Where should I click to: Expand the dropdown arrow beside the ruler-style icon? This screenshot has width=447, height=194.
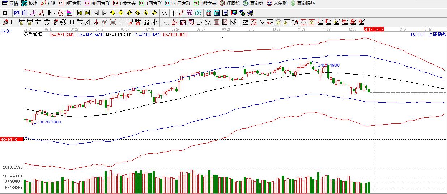coord(54,13)
